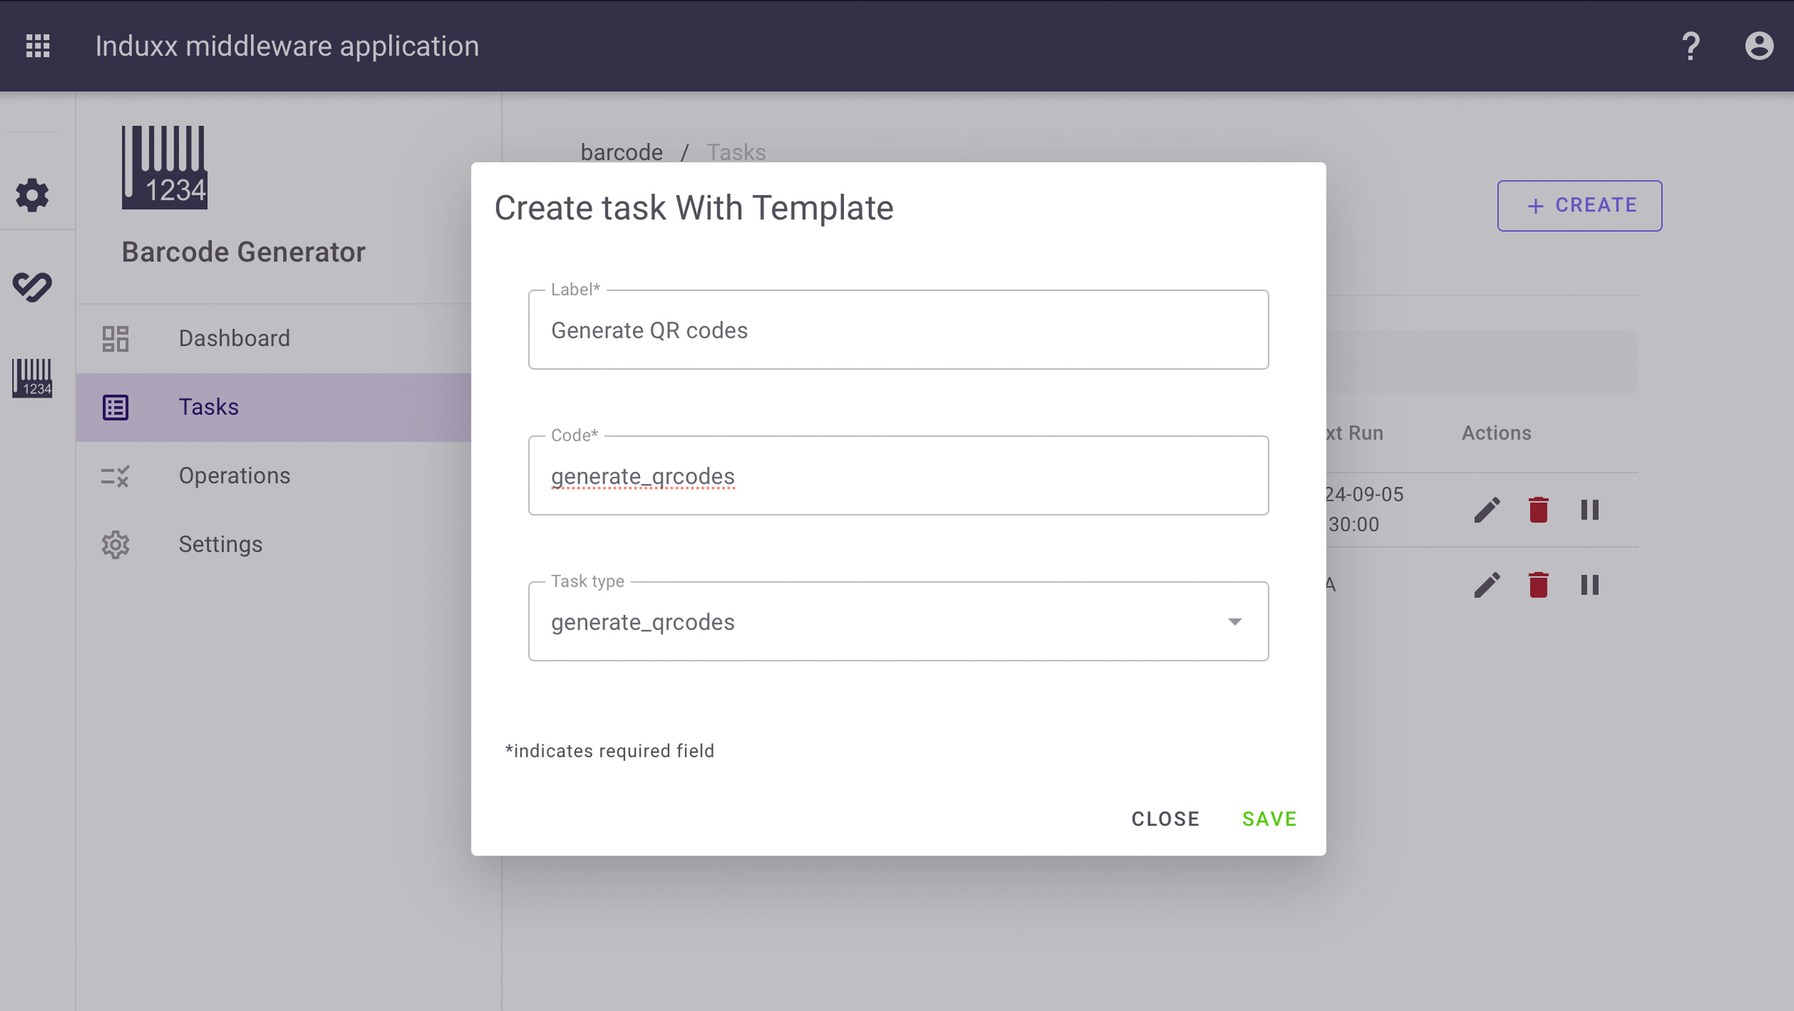Open the Dashboard panel

(x=234, y=339)
